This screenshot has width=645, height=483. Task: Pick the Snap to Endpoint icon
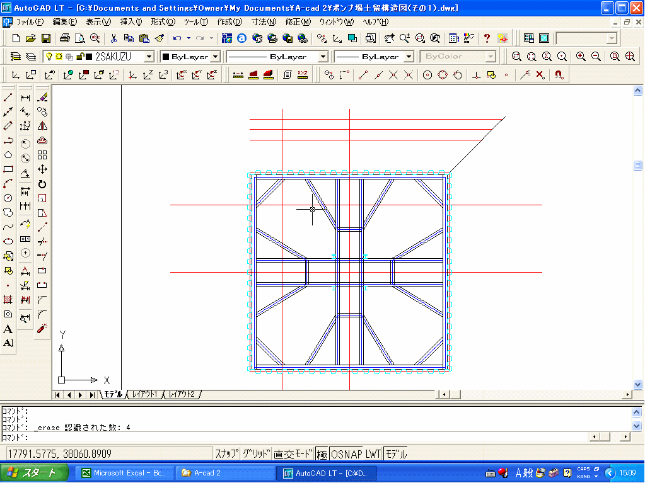(x=363, y=75)
